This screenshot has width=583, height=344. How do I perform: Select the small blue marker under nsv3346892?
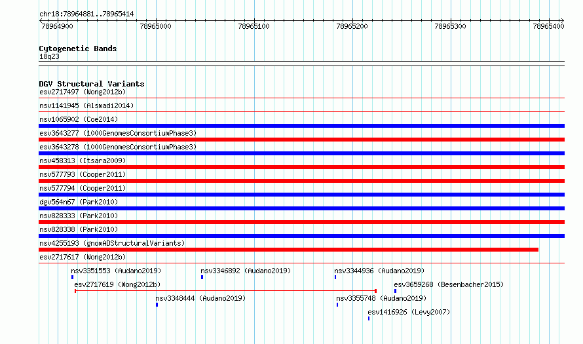point(202,277)
